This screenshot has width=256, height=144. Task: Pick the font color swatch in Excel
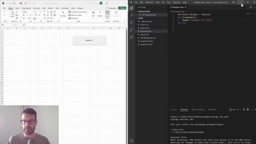(x=35, y=18)
